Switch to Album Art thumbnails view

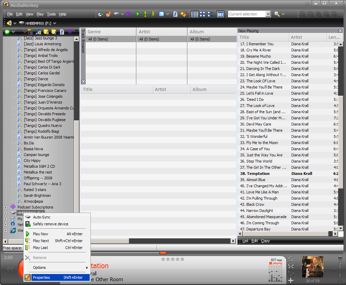click(202, 14)
